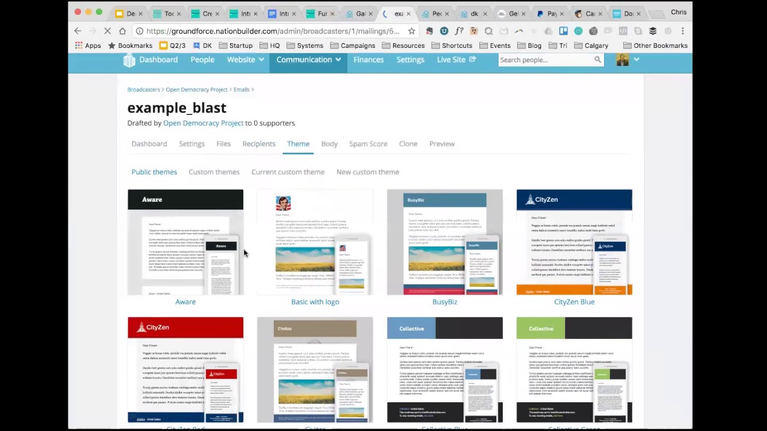Open the HQ bookmarks folder
The height and width of the screenshot is (431, 767).
pos(270,45)
